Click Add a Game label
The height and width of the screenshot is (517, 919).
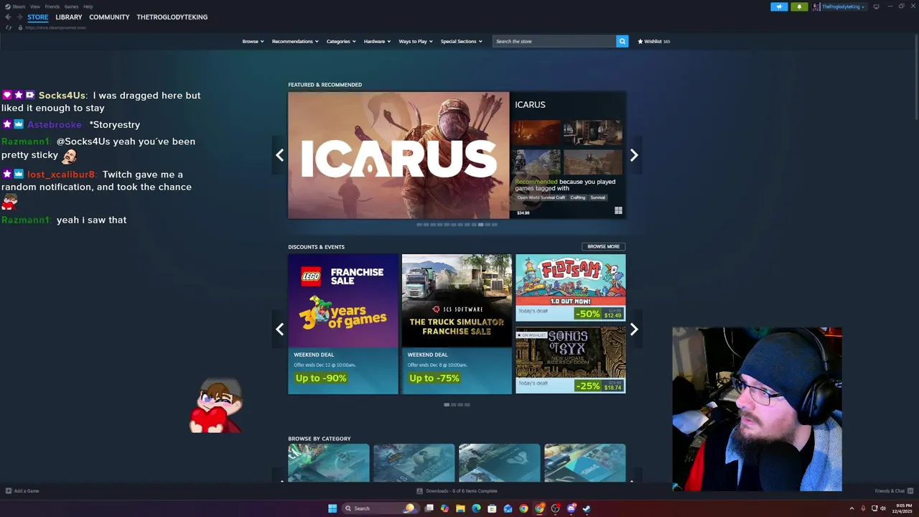27,491
